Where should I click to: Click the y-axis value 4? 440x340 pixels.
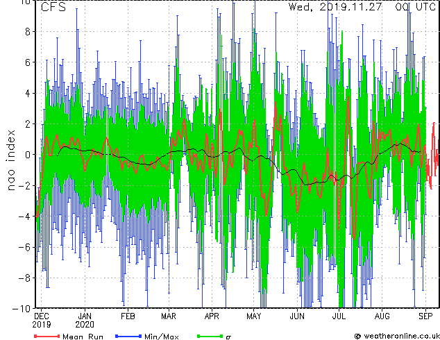28,93
